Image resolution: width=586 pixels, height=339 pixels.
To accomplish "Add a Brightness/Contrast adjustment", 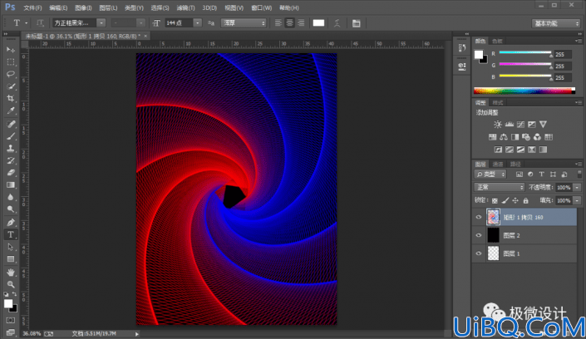I will tap(498, 125).
